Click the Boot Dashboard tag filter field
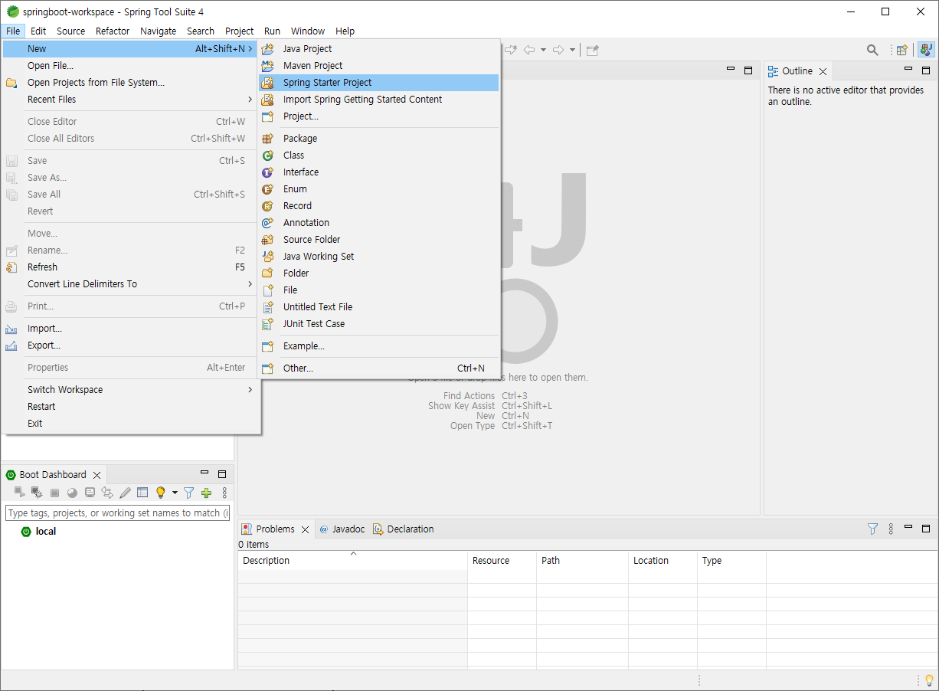939x691 pixels. [x=117, y=513]
